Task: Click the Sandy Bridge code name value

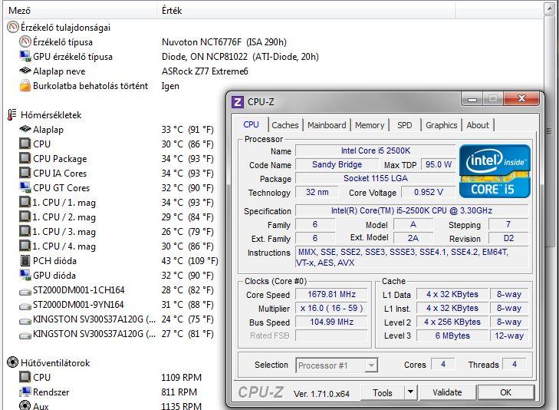Action: point(337,164)
